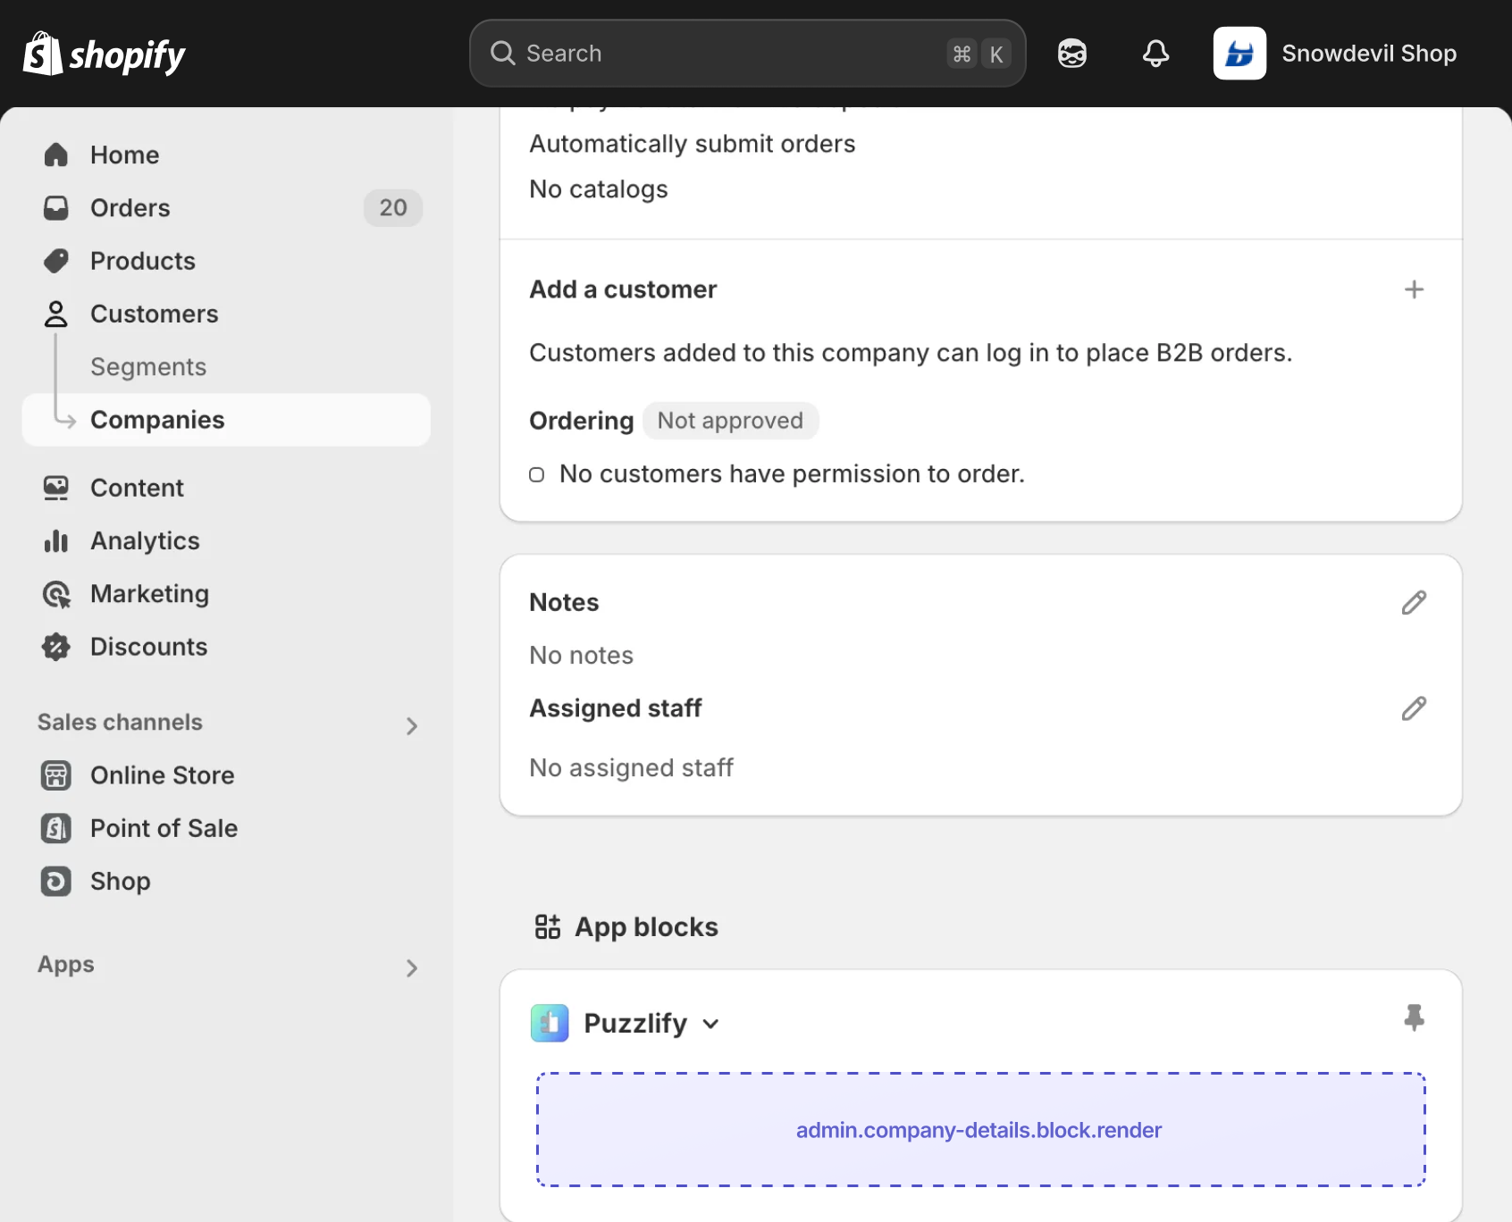Click the Orders count badge 20
Screen dimensions: 1512x1222
click(393, 208)
